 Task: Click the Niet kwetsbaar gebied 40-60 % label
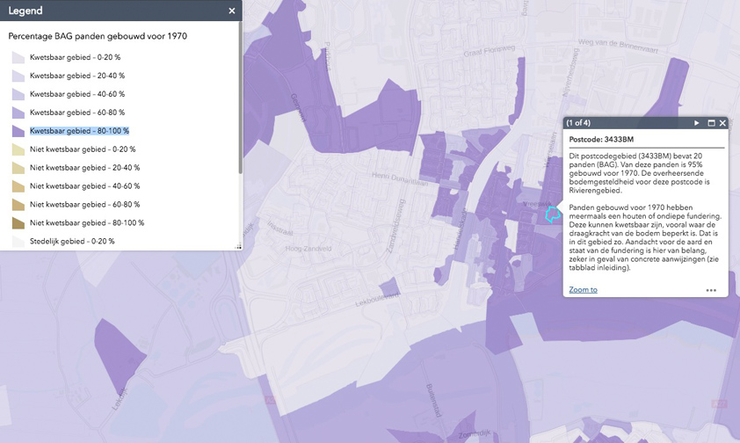(x=85, y=186)
